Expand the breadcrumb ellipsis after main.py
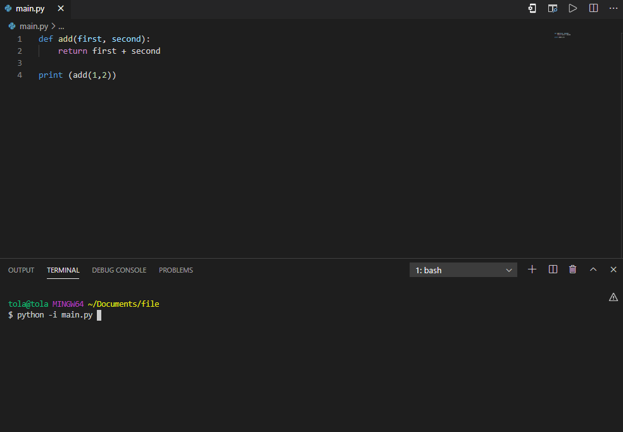The width and height of the screenshot is (623, 432). pyautogui.click(x=61, y=26)
